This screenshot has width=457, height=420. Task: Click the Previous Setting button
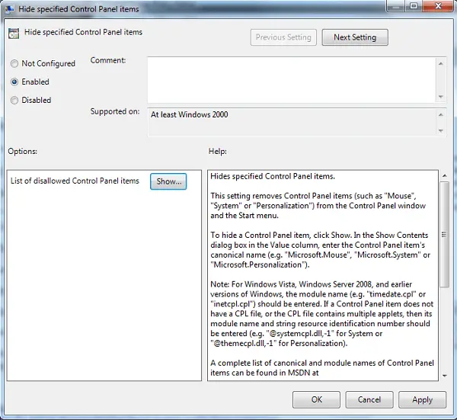[x=283, y=37]
